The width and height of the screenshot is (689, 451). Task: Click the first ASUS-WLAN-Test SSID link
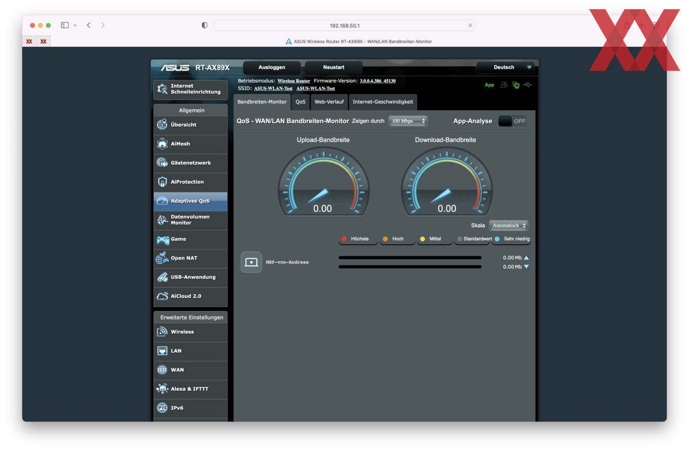click(x=273, y=88)
